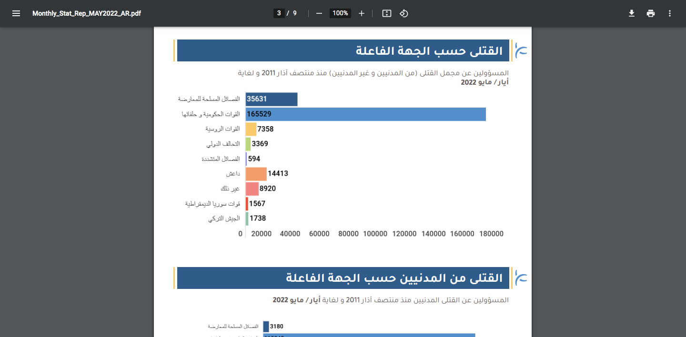Click the light blue bar labeled 165529
The width and height of the screenshot is (686, 337).
366,114
